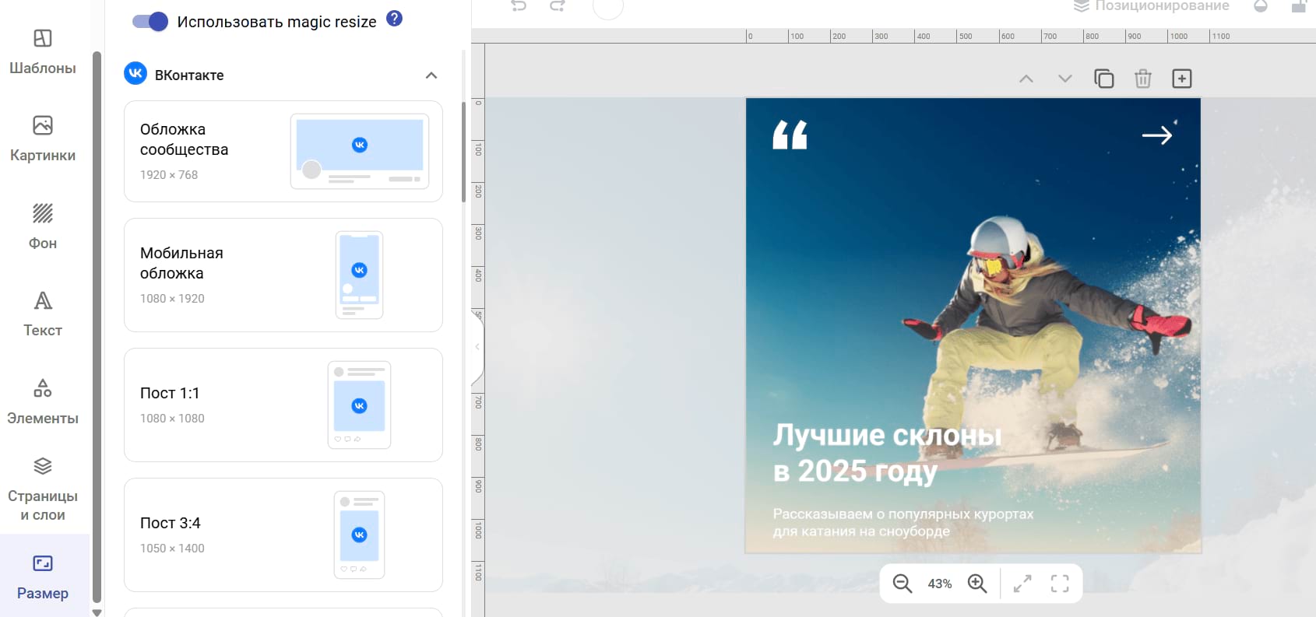
Task: Enter fullscreen with the corner brackets icon
Action: (x=1060, y=584)
